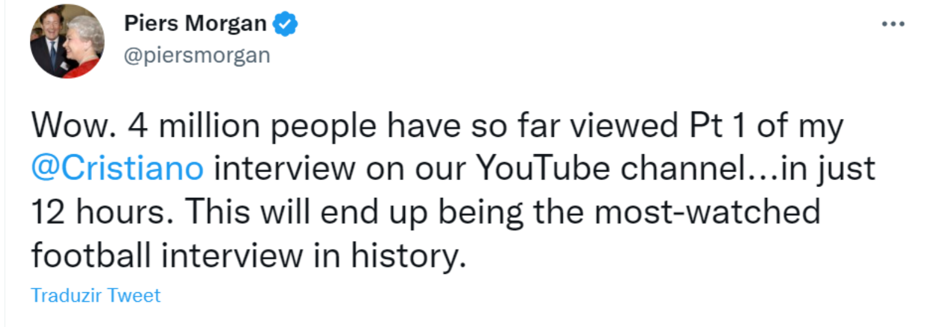The height and width of the screenshot is (327, 927).
Task: Open the three-dot more options menu
Action: point(894,25)
